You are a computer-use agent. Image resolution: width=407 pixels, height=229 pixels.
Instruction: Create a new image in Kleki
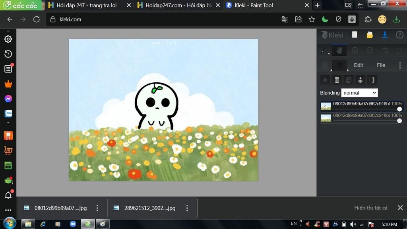pyautogui.click(x=355, y=35)
